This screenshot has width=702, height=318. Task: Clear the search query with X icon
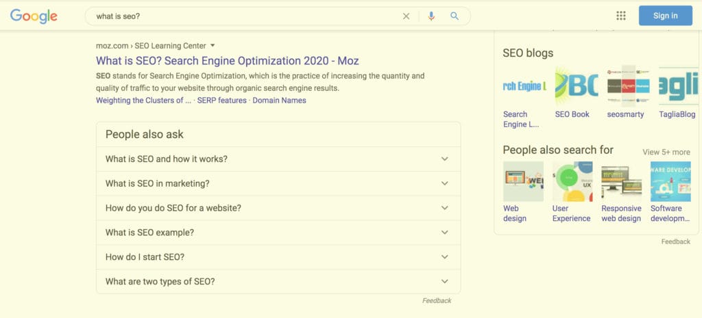click(406, 16)
